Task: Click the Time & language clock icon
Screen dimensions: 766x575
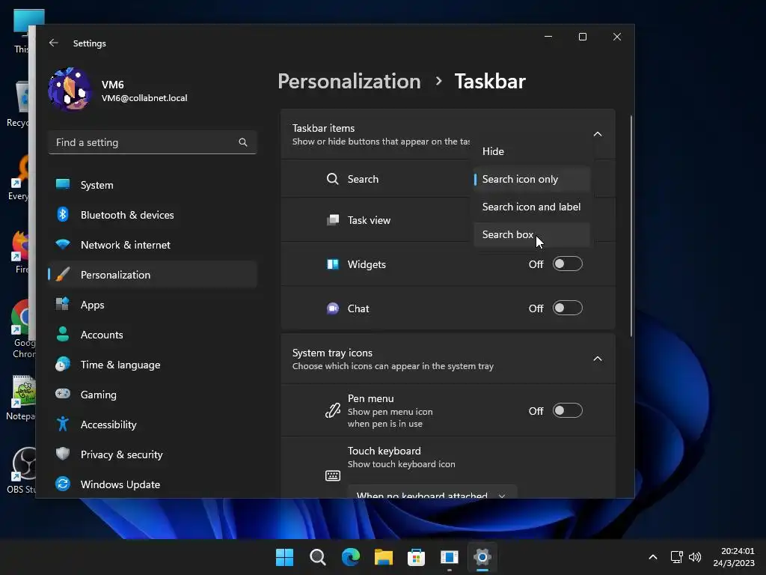Action: pos(63,365)
